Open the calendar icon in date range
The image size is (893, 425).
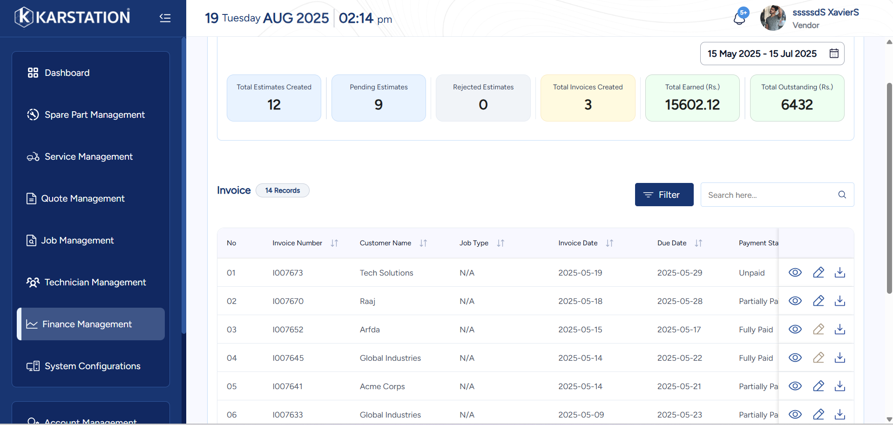click(x=834, y=54)
